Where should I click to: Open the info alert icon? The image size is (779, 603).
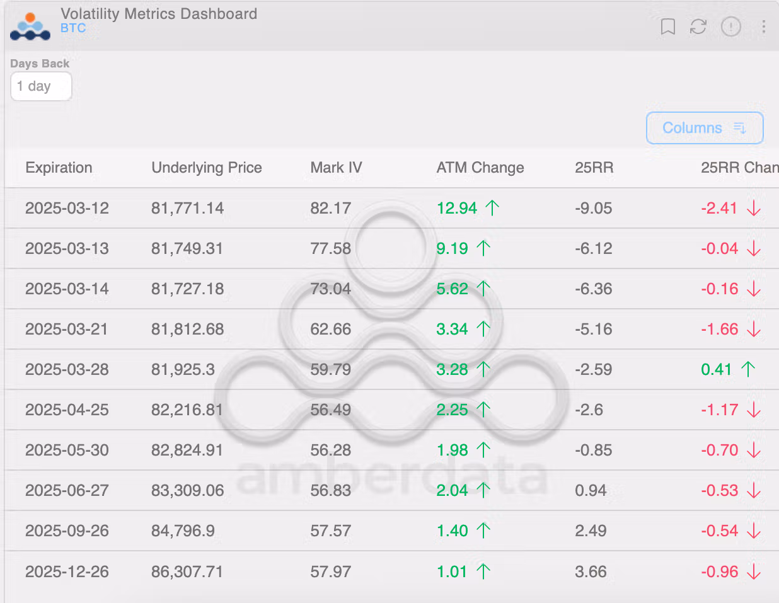tap(730, 26)
